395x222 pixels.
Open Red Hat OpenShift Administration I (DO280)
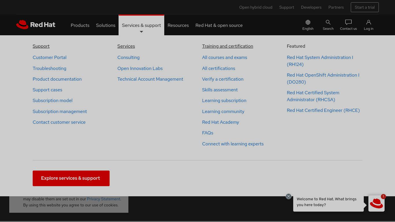[323, 79]
